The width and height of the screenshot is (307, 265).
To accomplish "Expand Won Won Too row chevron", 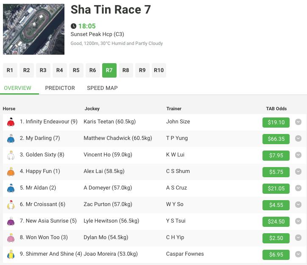I will pyautogui.click(x=298, y=238).
